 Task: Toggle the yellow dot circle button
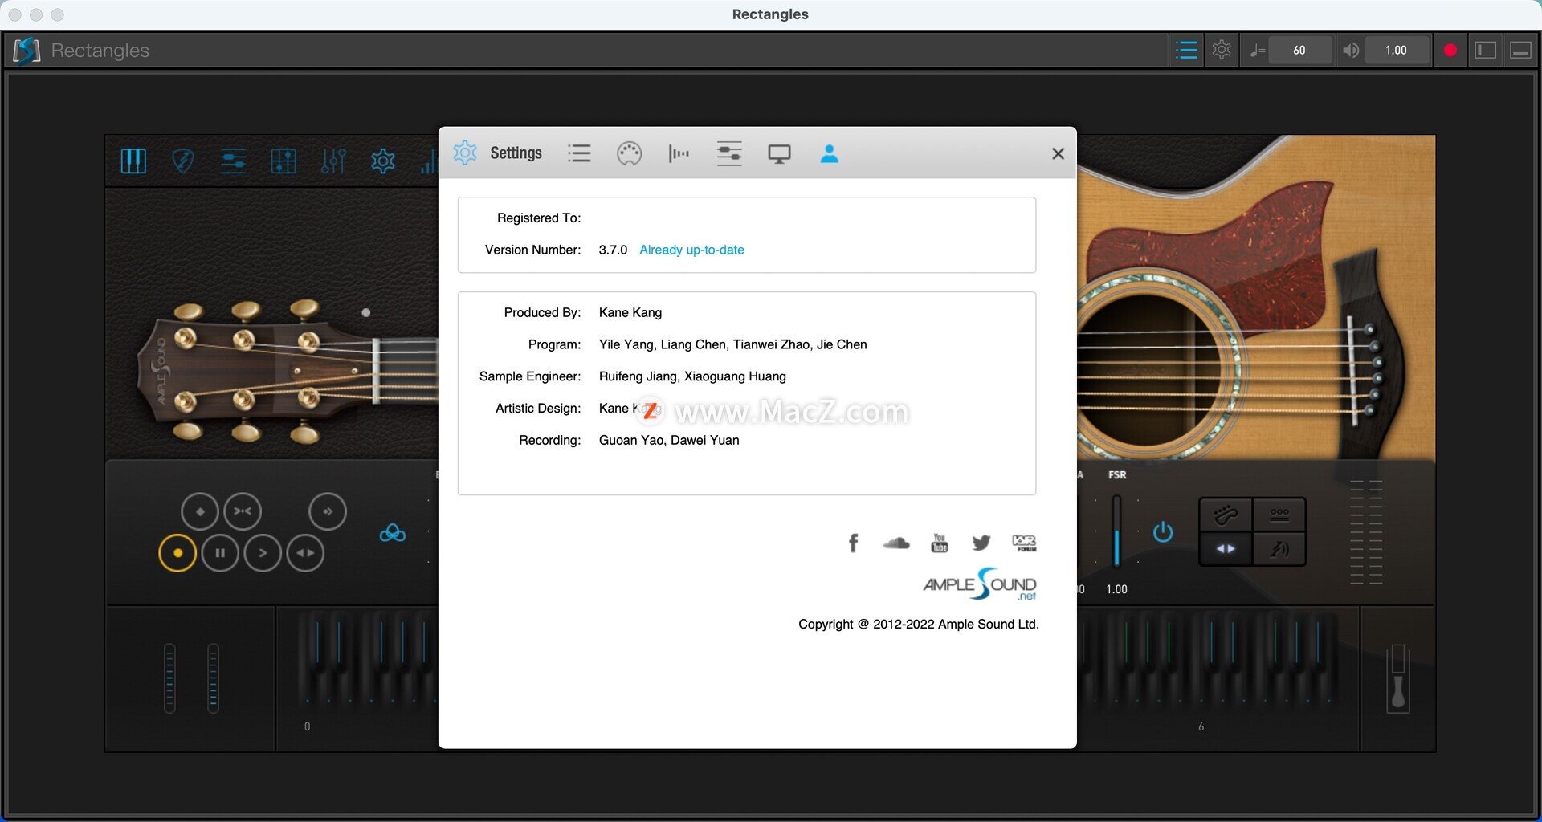177,553
